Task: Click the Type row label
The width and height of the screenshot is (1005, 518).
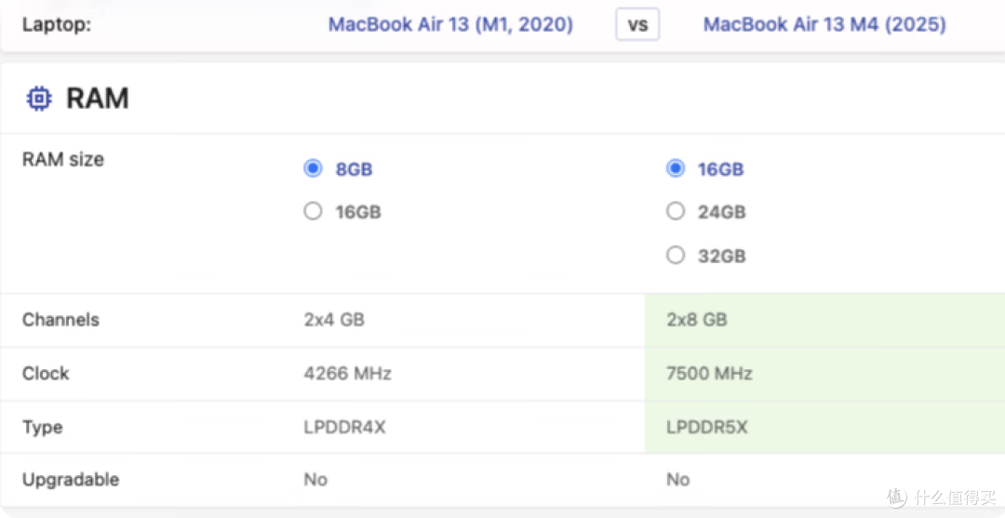Action: pos(42,427)
